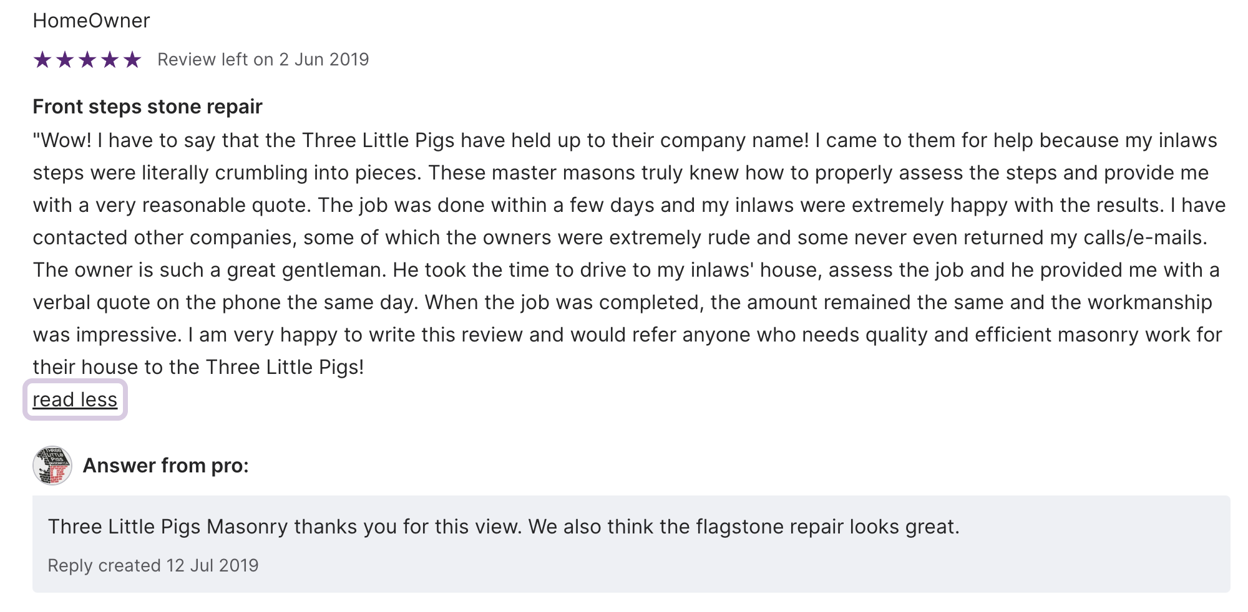This screenshot has width=1248, height=612.
Task: Click the final line "their house to the Three Little Pigs!"
Action: [x=198, y=367]
